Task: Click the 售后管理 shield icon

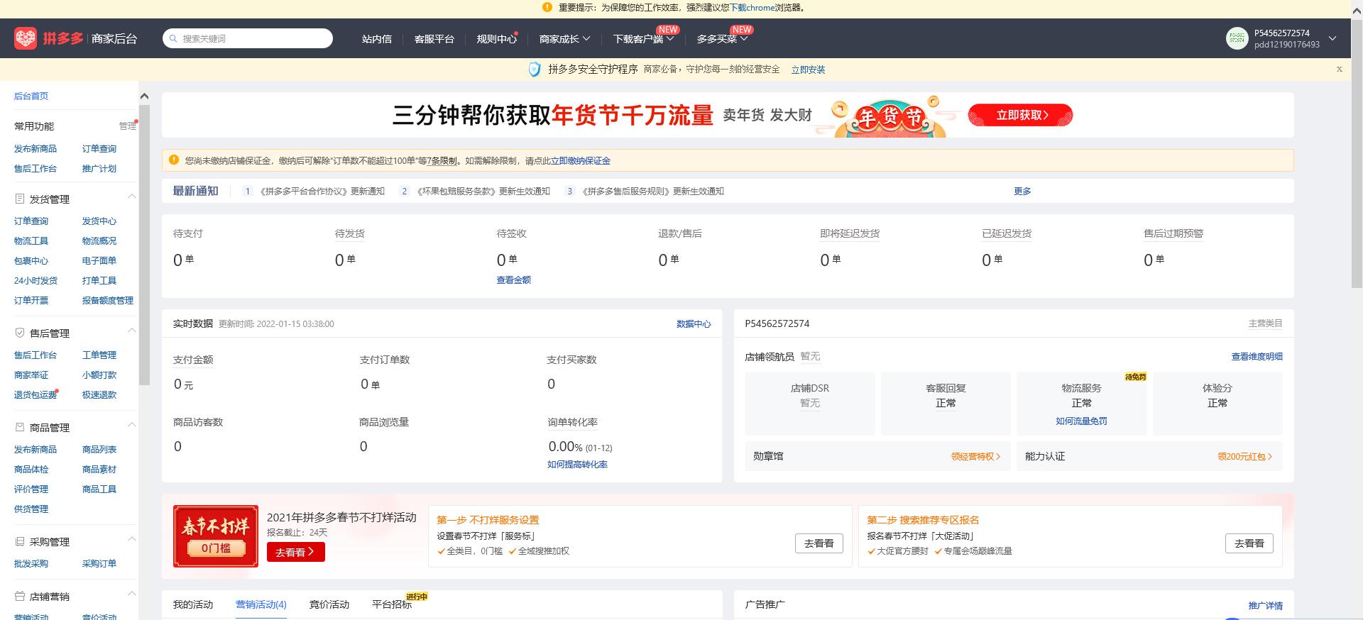Action: (x=20, y=333)
